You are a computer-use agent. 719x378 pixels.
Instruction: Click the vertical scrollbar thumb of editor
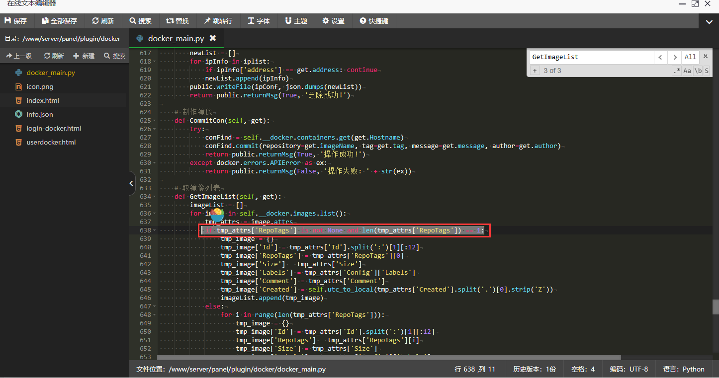pyautogui.click(x=716, y=307)
